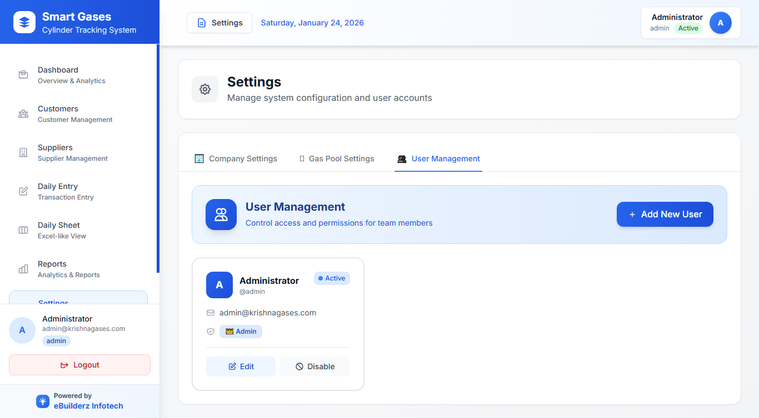Select the Settings sidebar item

point(78,298)
